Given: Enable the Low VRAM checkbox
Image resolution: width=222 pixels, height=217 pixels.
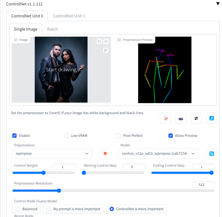Looking at the screenshot, I should [66, 136].
